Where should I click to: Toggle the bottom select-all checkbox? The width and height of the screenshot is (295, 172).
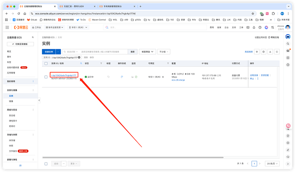(46, 163)
